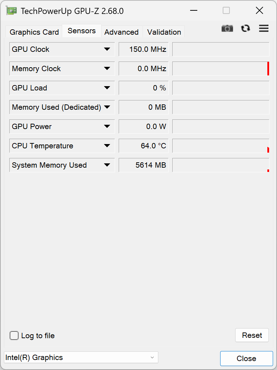The width and height of the screenshot is (277, 370).
Task: Click the refresh sensors icon
Action: coord(246,29)
